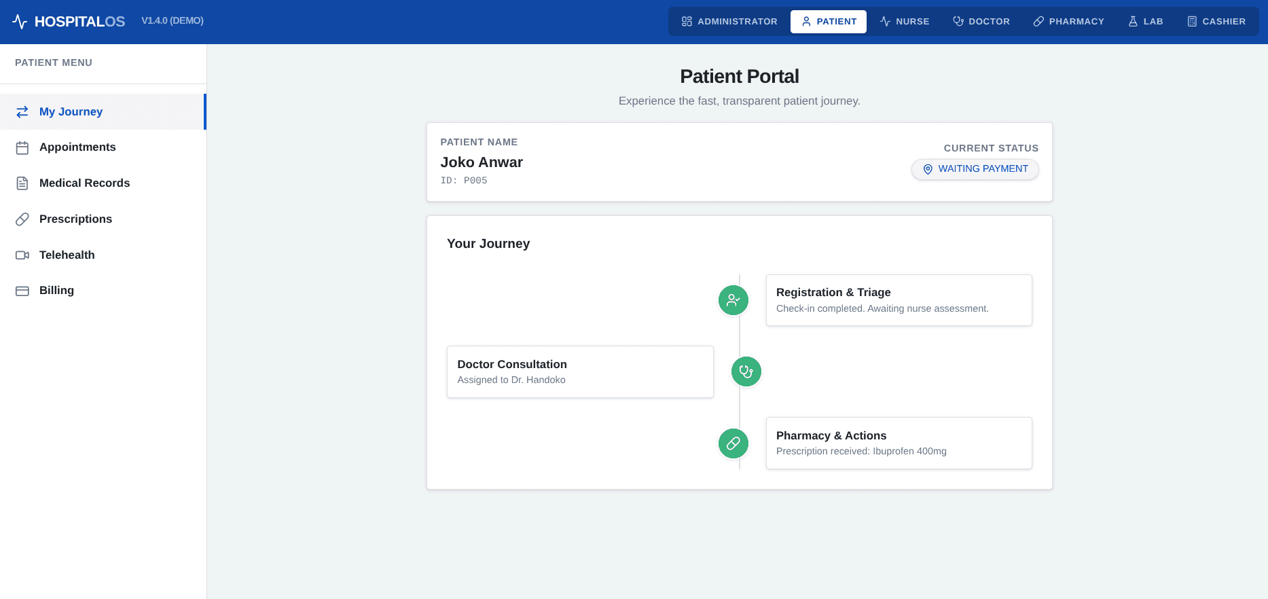Screen dimensions: 1268x599
Task: Click the Your Journey section heading
Action: click(488, 244)
